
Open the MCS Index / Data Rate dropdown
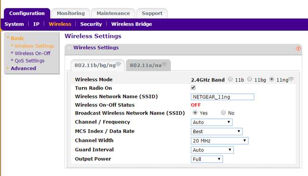(217, 132)
